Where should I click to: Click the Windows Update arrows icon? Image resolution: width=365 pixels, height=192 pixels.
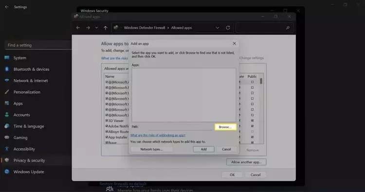point(7,172)
